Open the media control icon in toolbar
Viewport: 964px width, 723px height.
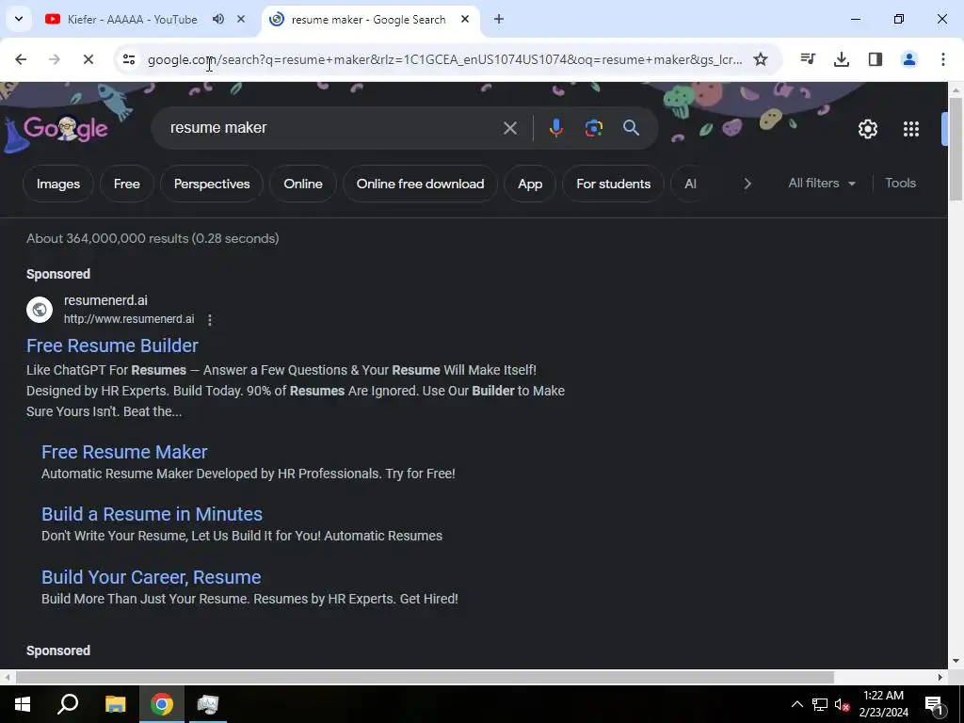pyautogui.click(x=808, y=59)
